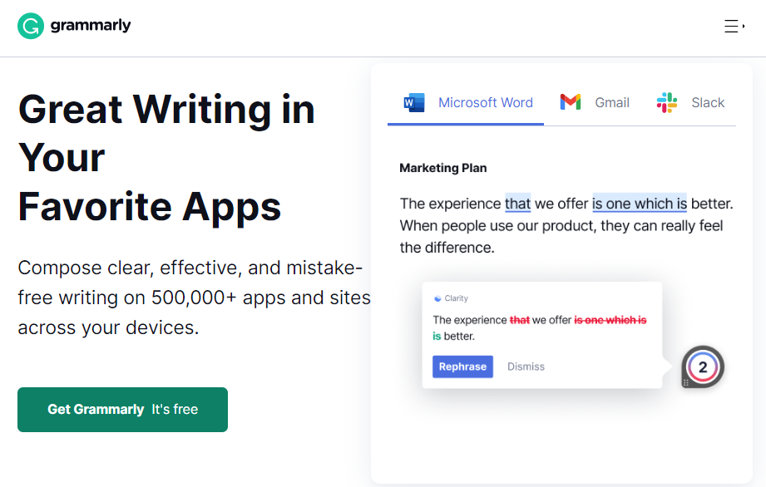Screen dimensions: 766x487
Task: Switch to the Gmail tab
Action: pos(594,103)
